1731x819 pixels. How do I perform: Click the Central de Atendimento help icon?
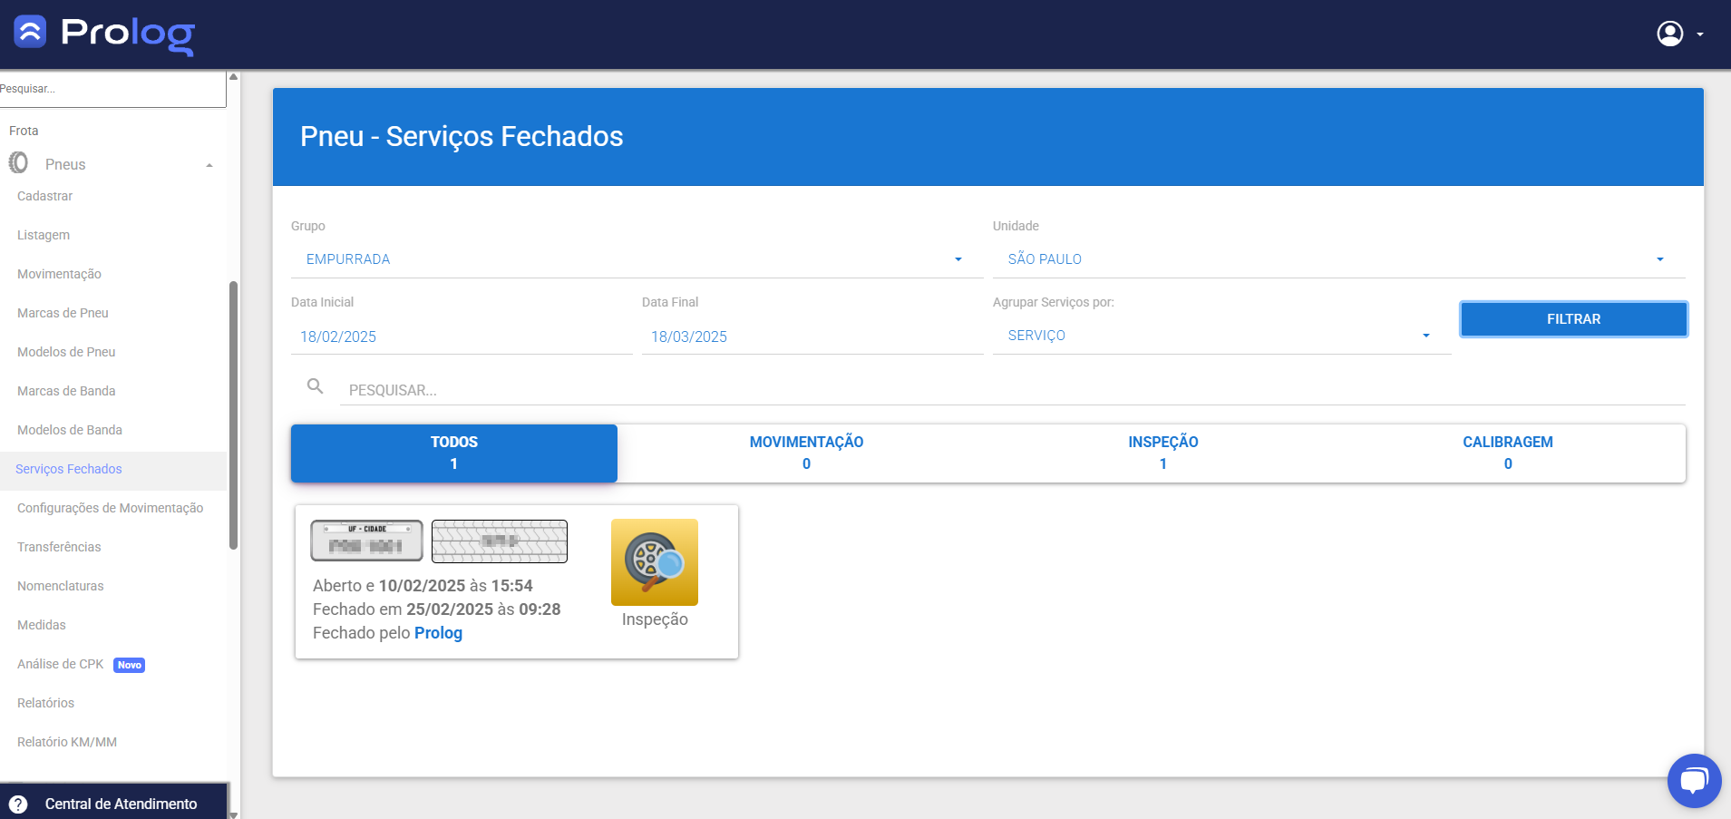[18, 804]
